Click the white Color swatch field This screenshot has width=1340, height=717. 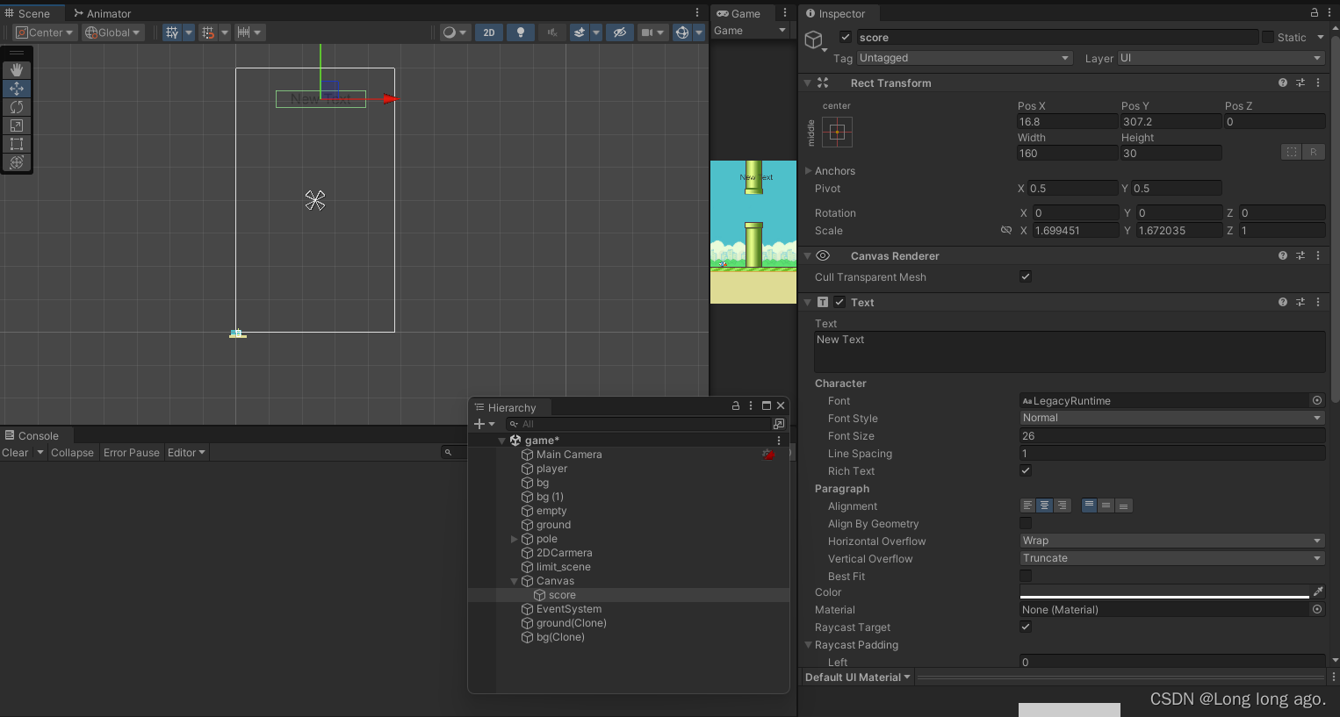1164,592
